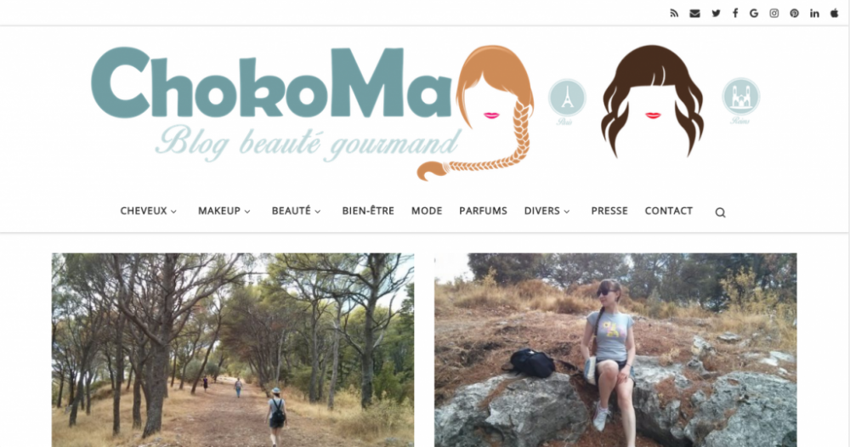850x447 pixels.
Task: Click the email envelope icon
Action: pos(694,14)
